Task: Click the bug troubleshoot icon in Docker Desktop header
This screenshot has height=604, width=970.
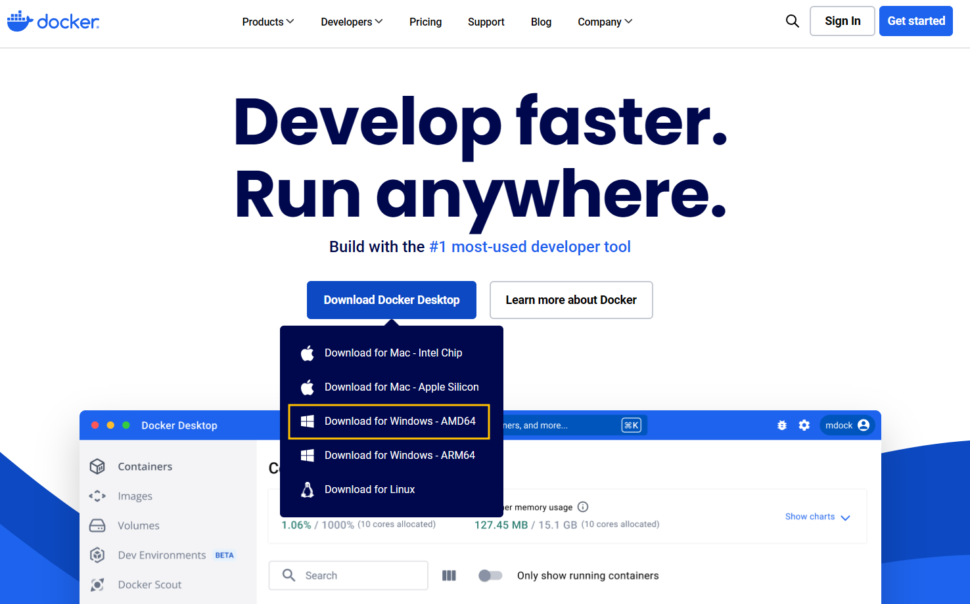Action: click(x=782, y=425)
